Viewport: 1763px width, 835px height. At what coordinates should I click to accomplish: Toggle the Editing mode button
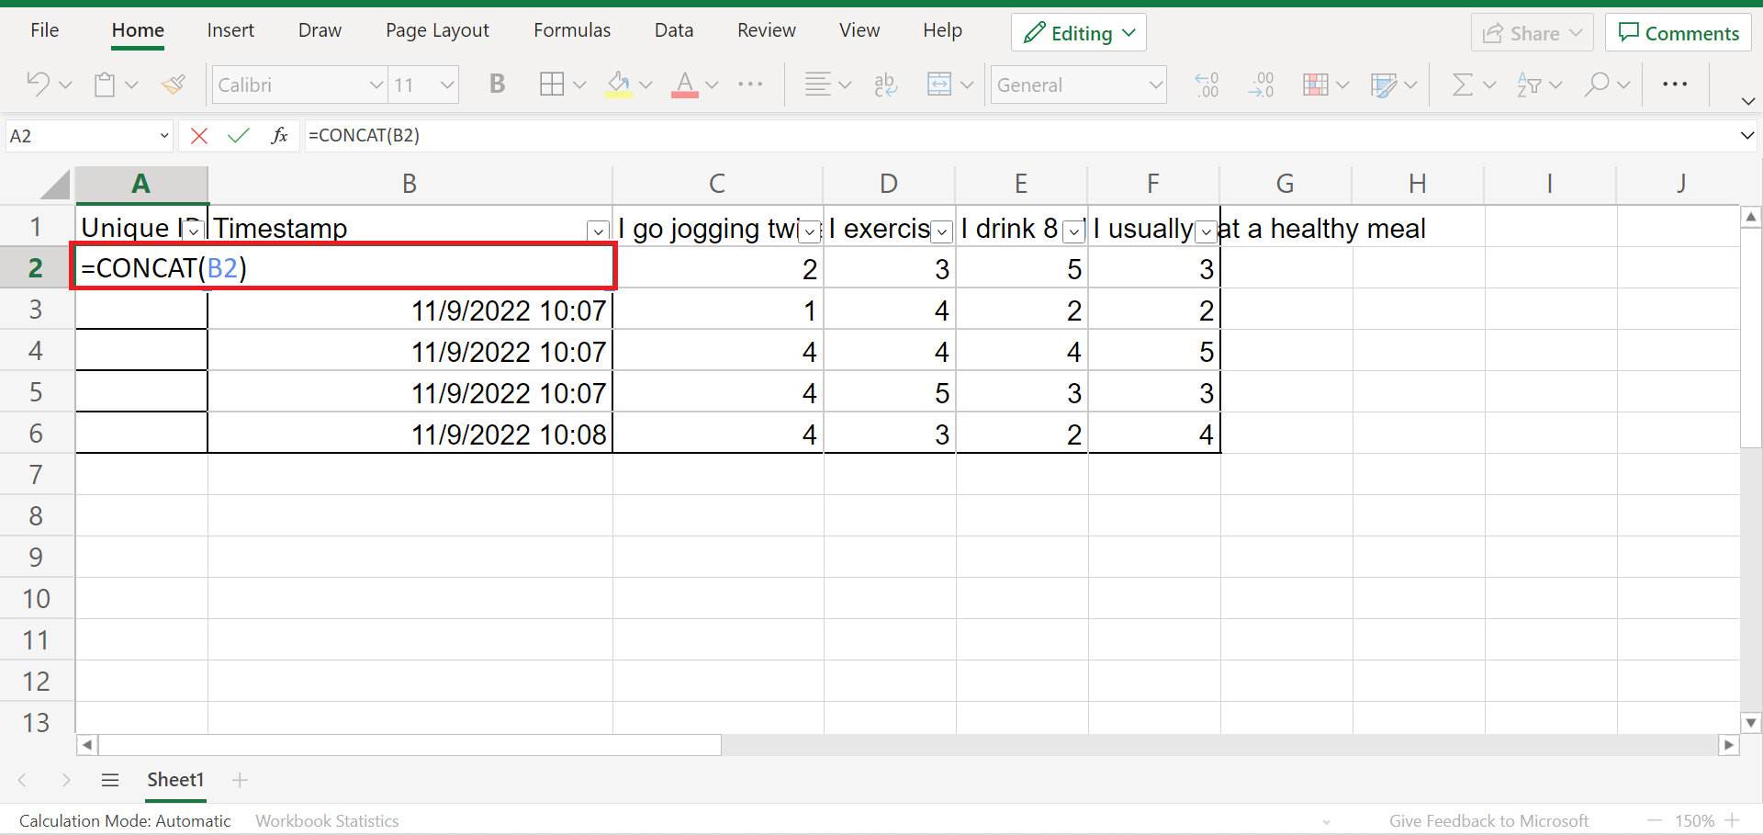point(1079,33)
